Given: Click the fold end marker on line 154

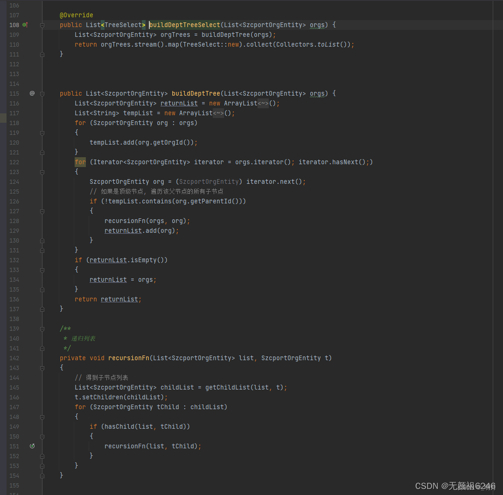Looking at the screenshot, I should [42, 476].
